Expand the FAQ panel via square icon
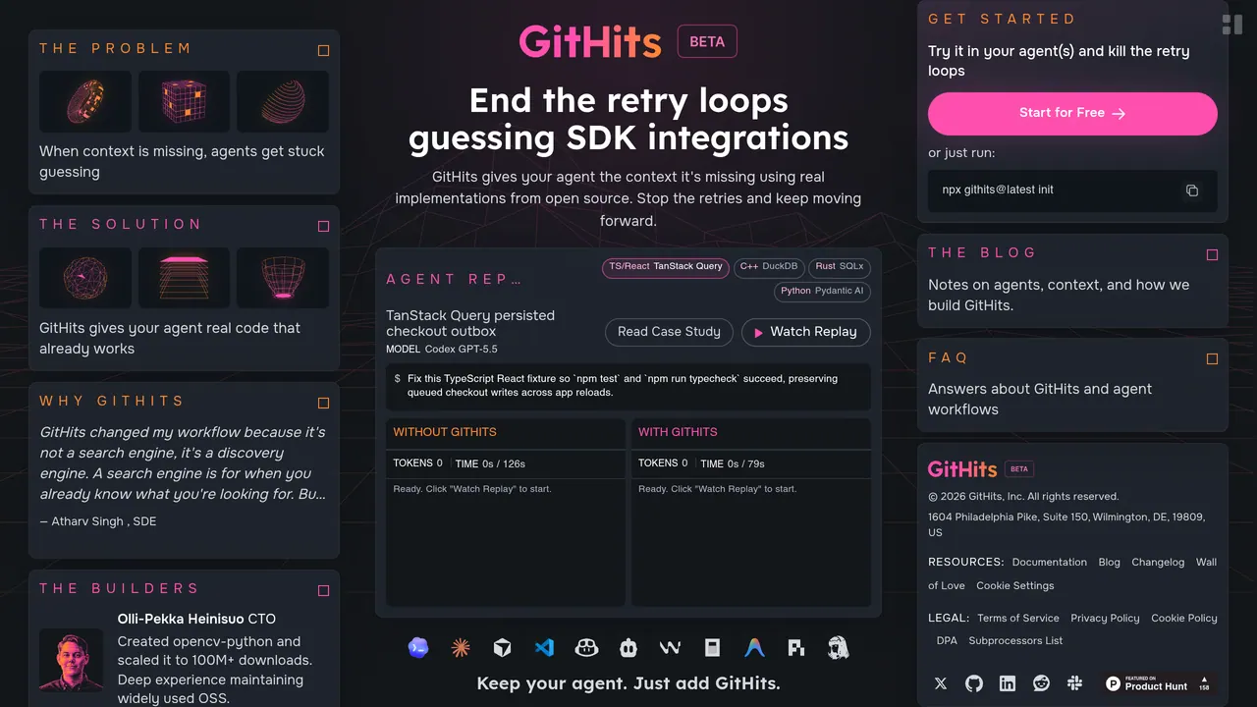The image size is (1257, 707). (1212, 359)
